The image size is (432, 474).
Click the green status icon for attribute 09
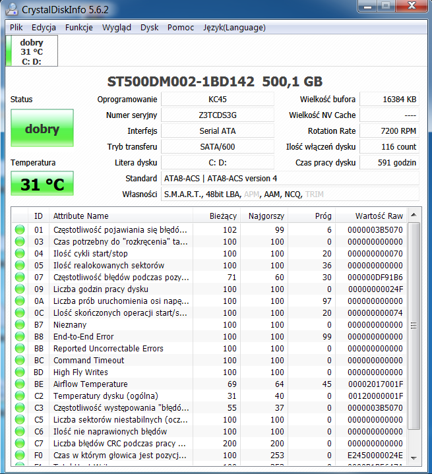20,289
